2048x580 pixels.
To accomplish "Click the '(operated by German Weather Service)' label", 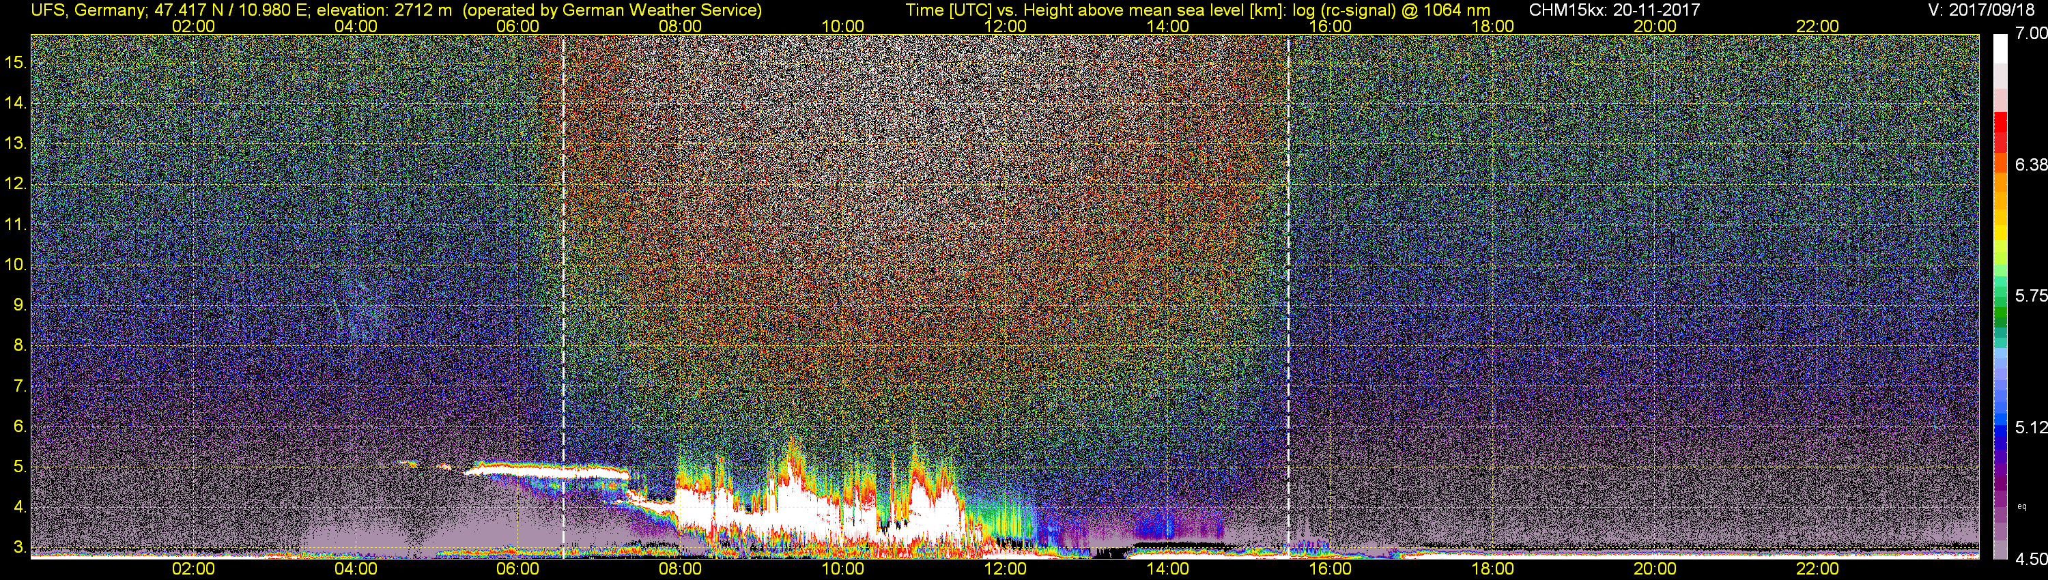I will [612, 10].
